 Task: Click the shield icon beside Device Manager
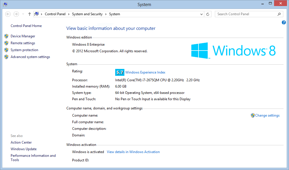[6, 36]
